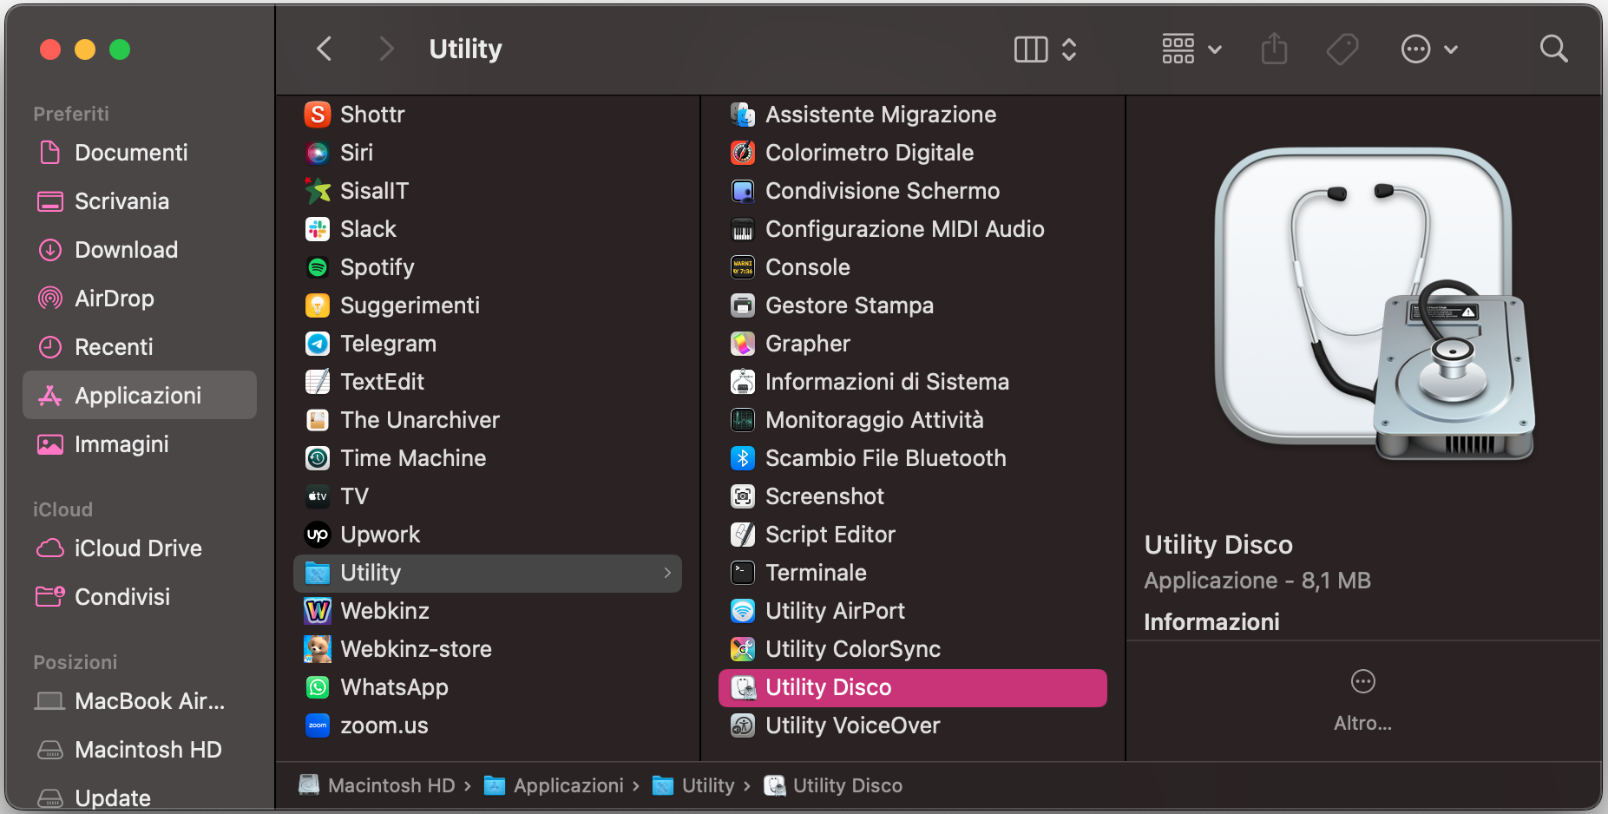
Task: Select the Script Editor icon
Action: click(x=743, y=535)
